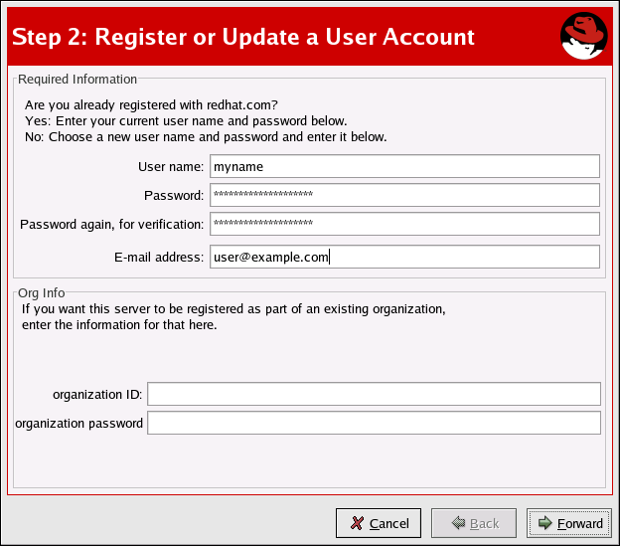Select the Required Information group heading

78,79
